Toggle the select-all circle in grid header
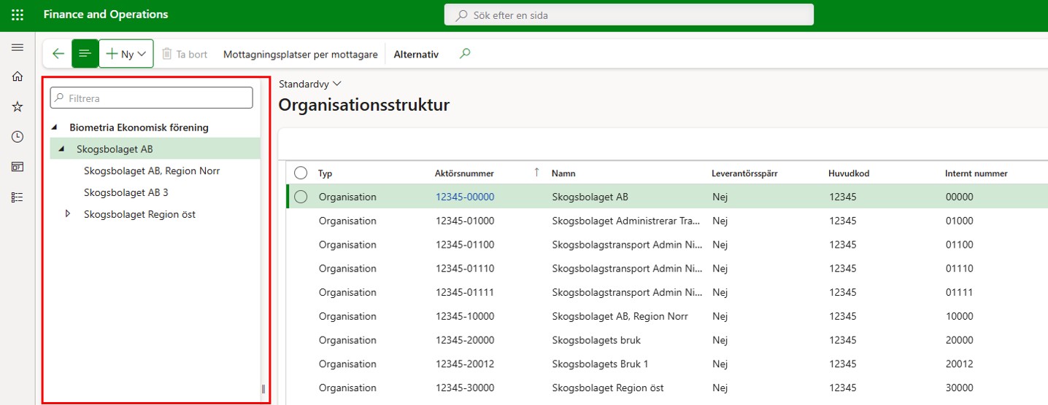The image size is (1048, 405). click(x=301, y=173)
